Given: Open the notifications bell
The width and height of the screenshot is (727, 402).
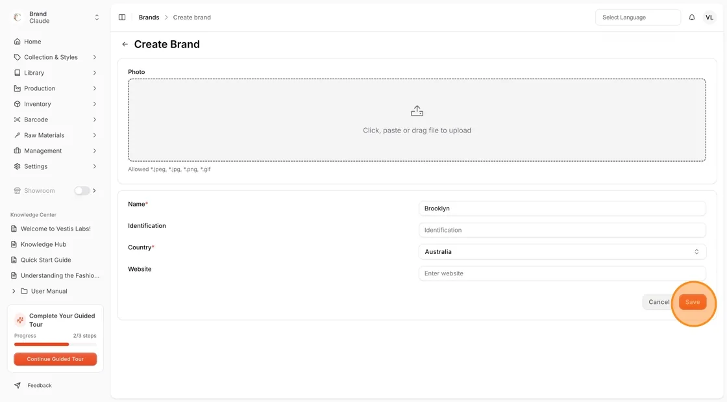Looking at the screenshot, I should (x=692, y=17).
